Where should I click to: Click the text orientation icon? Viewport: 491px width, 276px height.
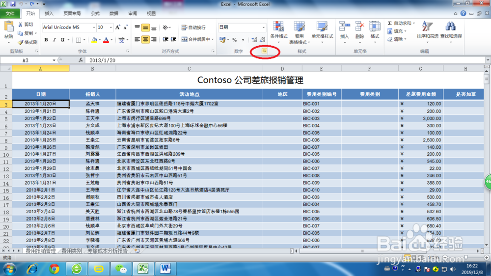tap(165, 28)
